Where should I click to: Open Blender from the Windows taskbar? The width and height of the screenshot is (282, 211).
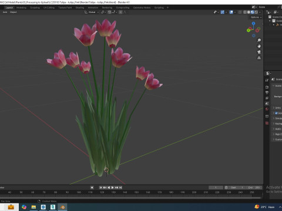pyautogui.click(x=62, y=207)
